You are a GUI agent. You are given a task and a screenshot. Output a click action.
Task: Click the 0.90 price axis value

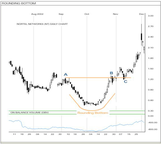tap(151, 90)
